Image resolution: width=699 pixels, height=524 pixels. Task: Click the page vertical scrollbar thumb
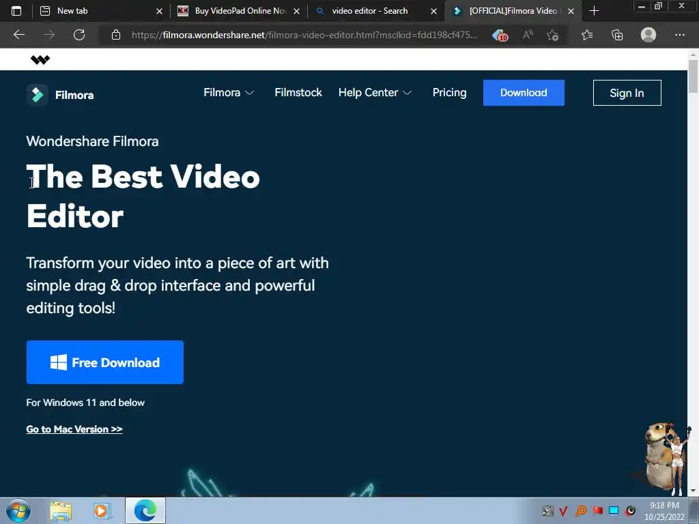[693, 76]
